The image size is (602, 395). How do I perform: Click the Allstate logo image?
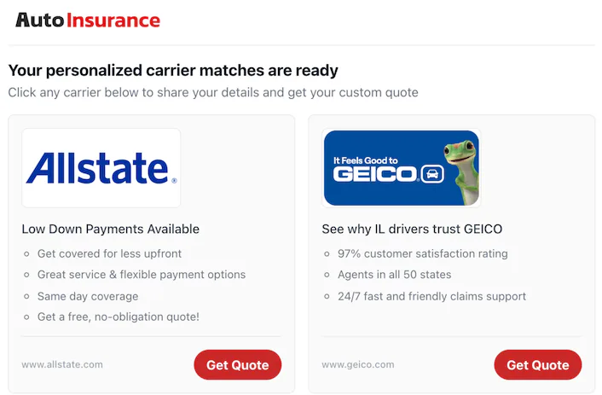point(101,167)
